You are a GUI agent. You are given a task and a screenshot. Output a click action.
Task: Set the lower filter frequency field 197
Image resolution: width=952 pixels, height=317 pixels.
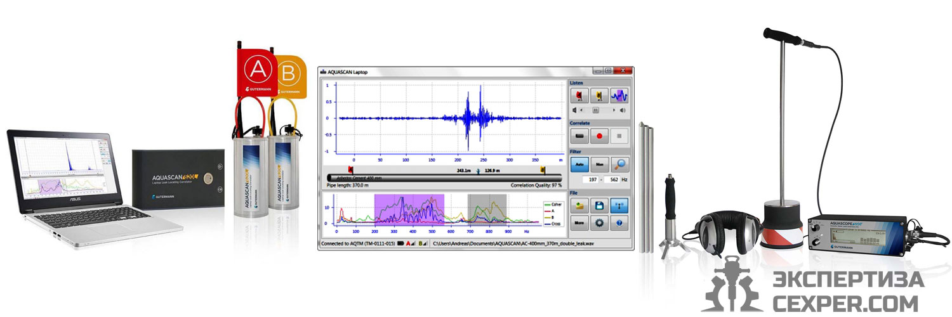[591, 179]
